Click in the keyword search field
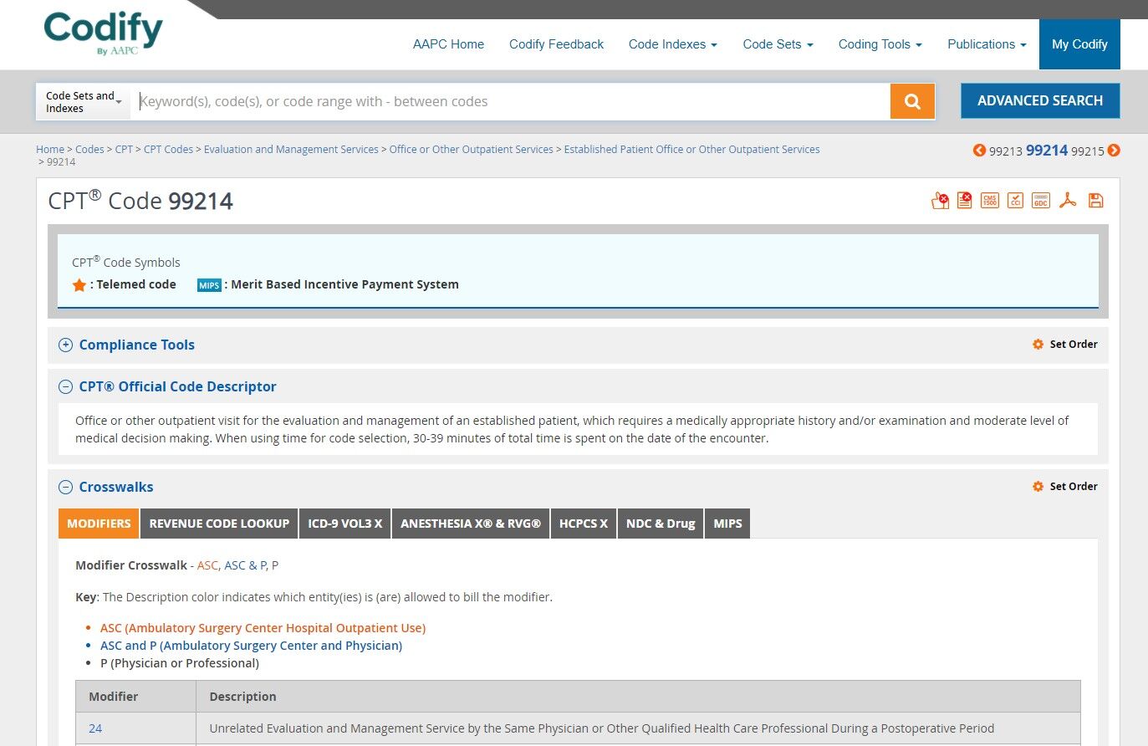The image size is (1148, 746). click(x=510, y=101)
